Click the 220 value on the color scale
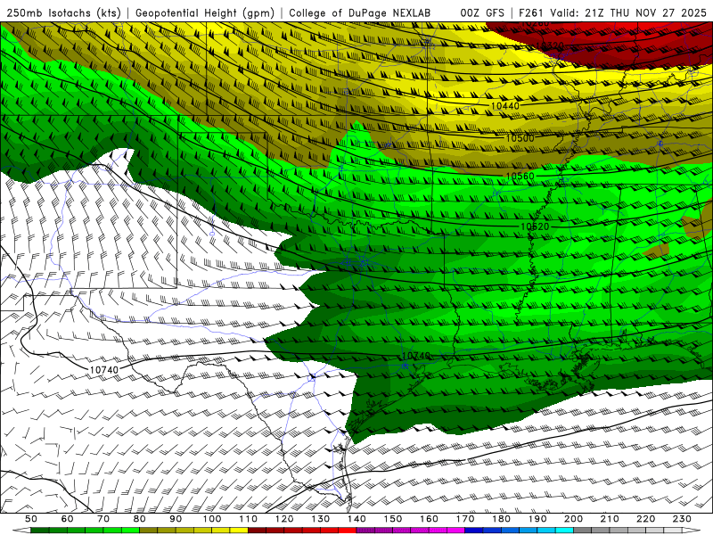713x535 pixels. coord(645,519)
